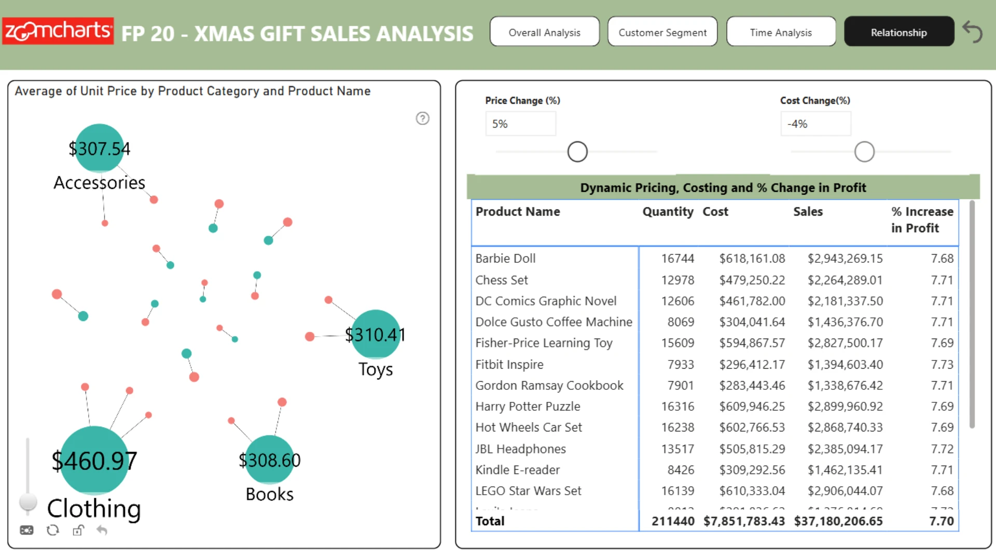Toggle the unlock nodes padlock icon
Image resolution: width=996 pixels, height=560 pixels.
pos(78,530)
